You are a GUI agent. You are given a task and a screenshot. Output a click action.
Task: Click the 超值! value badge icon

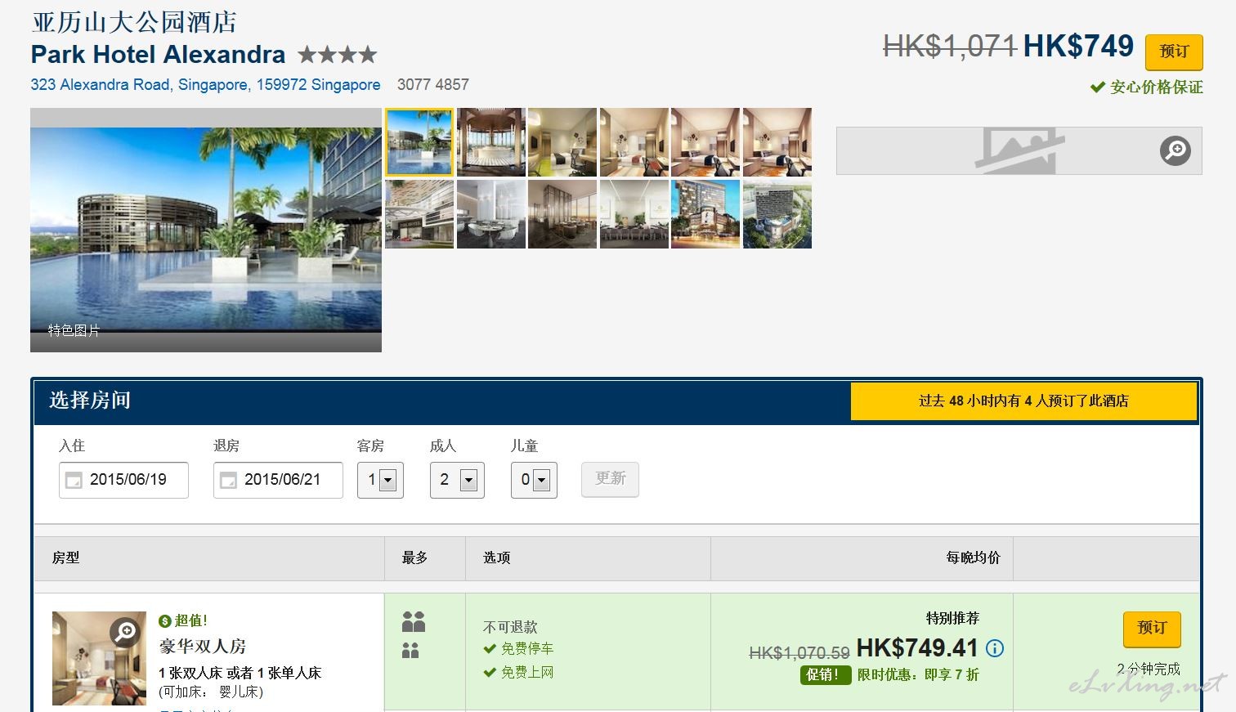[165, 621]
